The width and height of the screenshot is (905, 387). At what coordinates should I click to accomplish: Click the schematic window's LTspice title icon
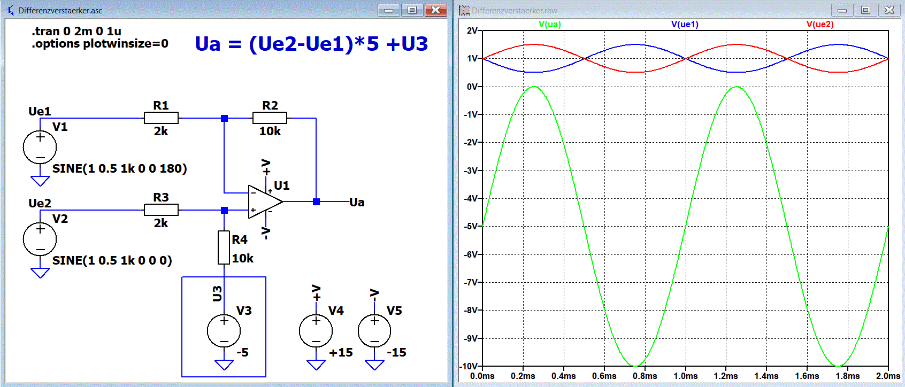[x=10, y=10]
